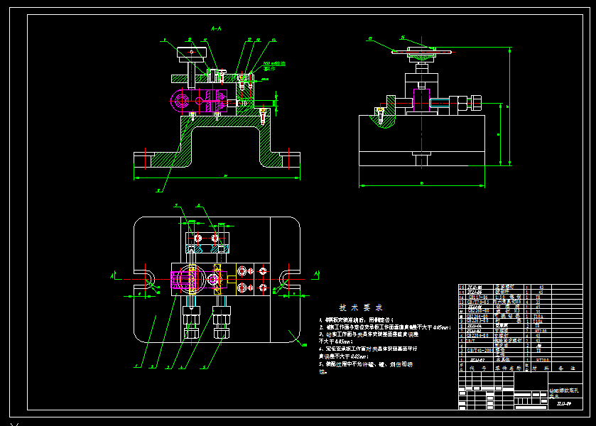The height and width of the screenshot is (426, 596).
Task: Select the magenta workpiece in the plan view
Action: (x=199, y=280)
